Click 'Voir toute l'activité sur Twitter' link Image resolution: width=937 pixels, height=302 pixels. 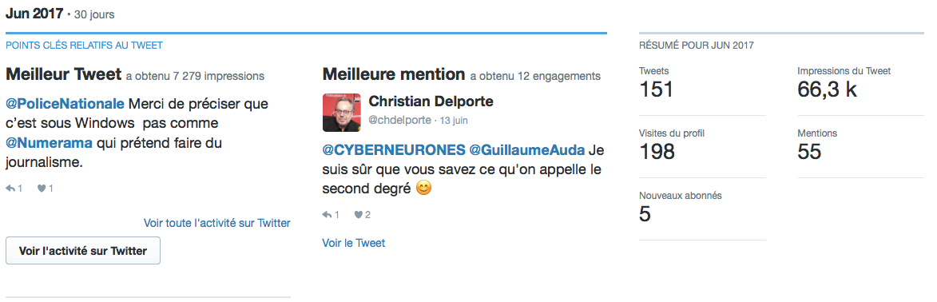tap(217, 223)
